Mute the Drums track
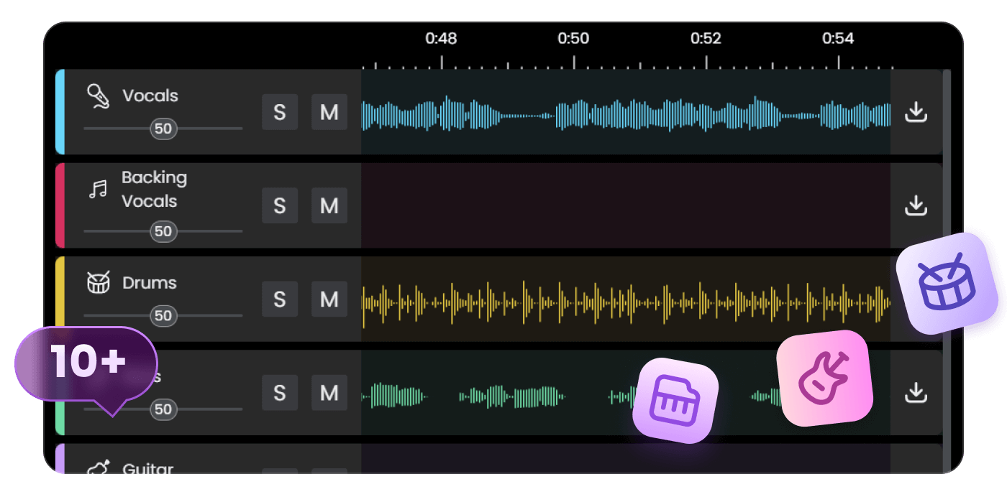 [329, 299]
